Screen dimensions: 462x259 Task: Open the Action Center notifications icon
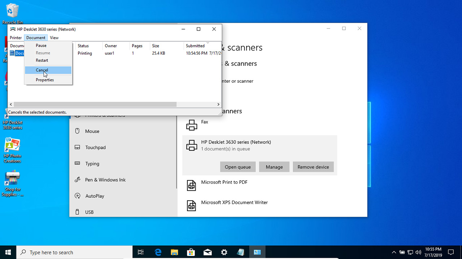[451, 252]
